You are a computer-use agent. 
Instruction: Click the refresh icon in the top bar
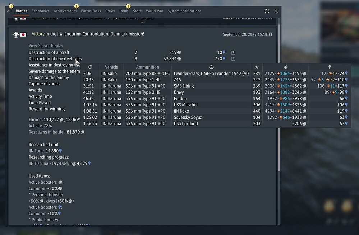(x=267, y=11)
